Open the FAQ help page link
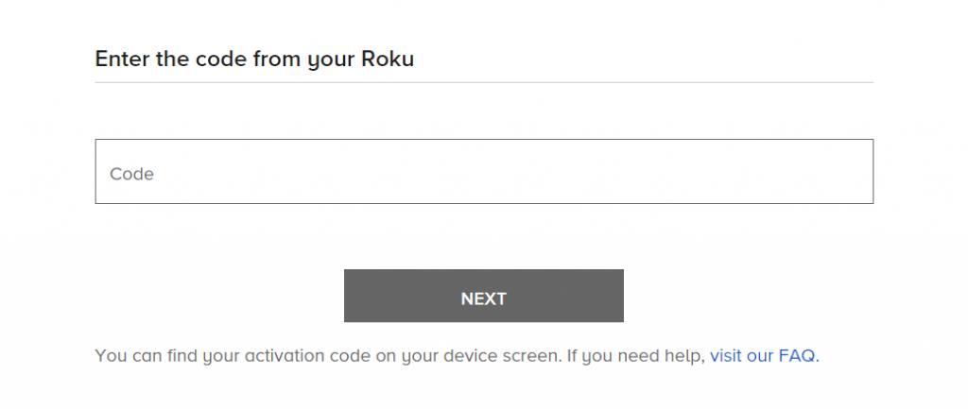Image resolution: width=968 pixels, height=409 pixels. (x=764, y=356)
